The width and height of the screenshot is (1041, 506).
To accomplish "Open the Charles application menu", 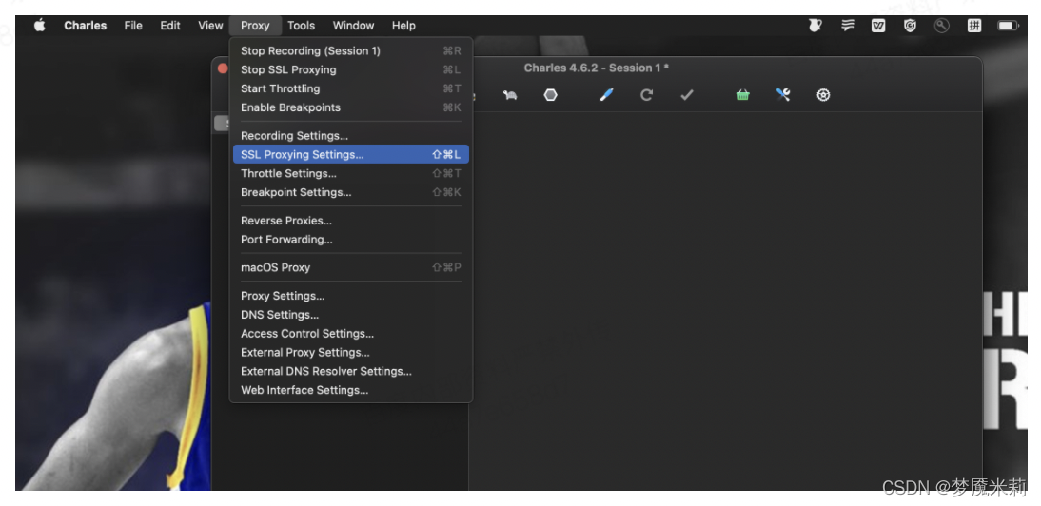I will [85, 25].
